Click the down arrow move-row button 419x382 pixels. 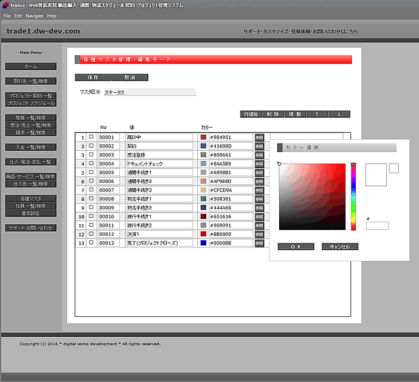pyautogui.click(x=339, y=114)
